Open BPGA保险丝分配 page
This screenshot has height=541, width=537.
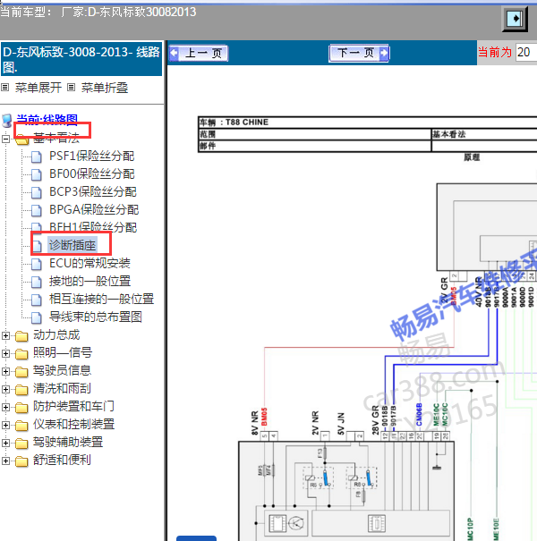tap(94, 210)
